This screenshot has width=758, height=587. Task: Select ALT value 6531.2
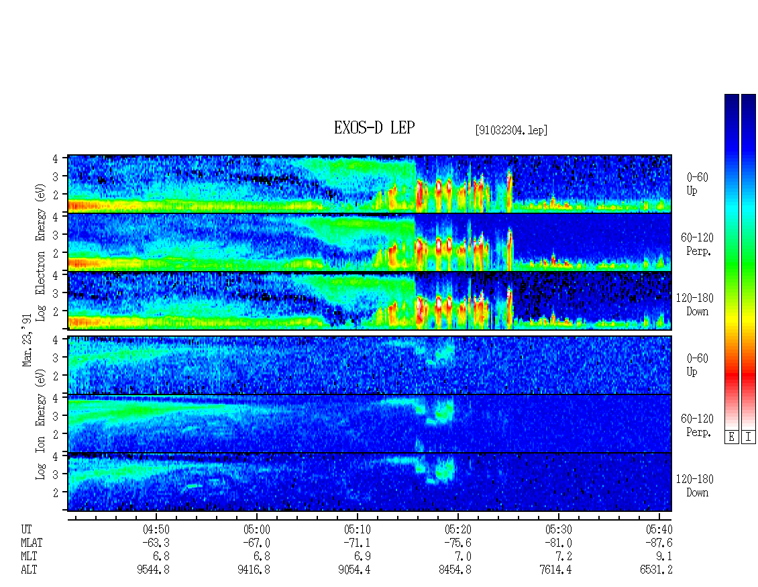(656, 570)
